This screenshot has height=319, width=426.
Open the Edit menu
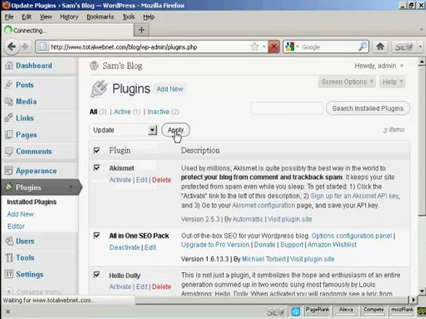point(27,17)
